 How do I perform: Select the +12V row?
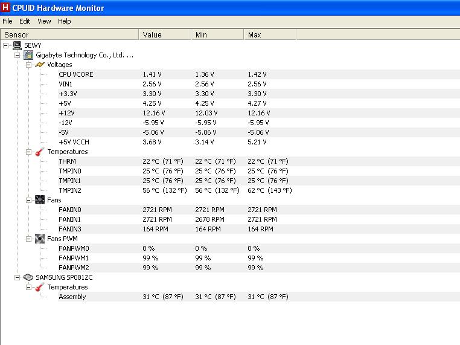[x=259, y=113]
